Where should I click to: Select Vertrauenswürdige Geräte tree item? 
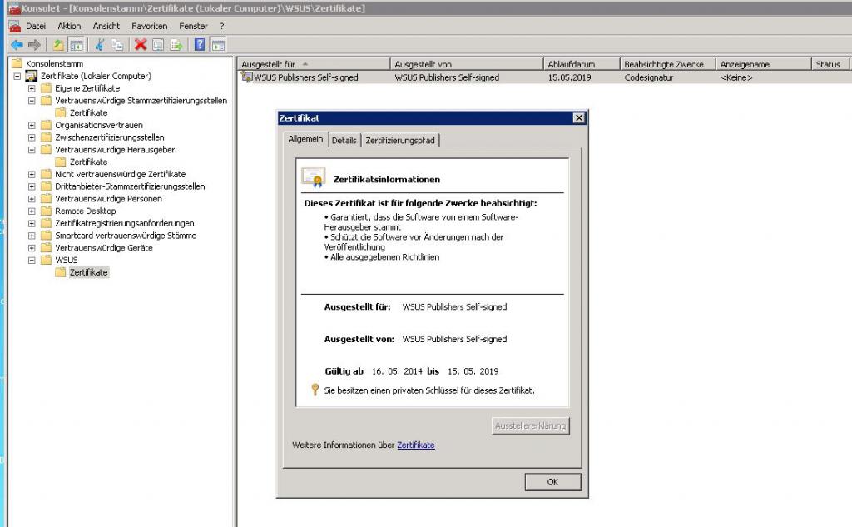tap(104, 248)
